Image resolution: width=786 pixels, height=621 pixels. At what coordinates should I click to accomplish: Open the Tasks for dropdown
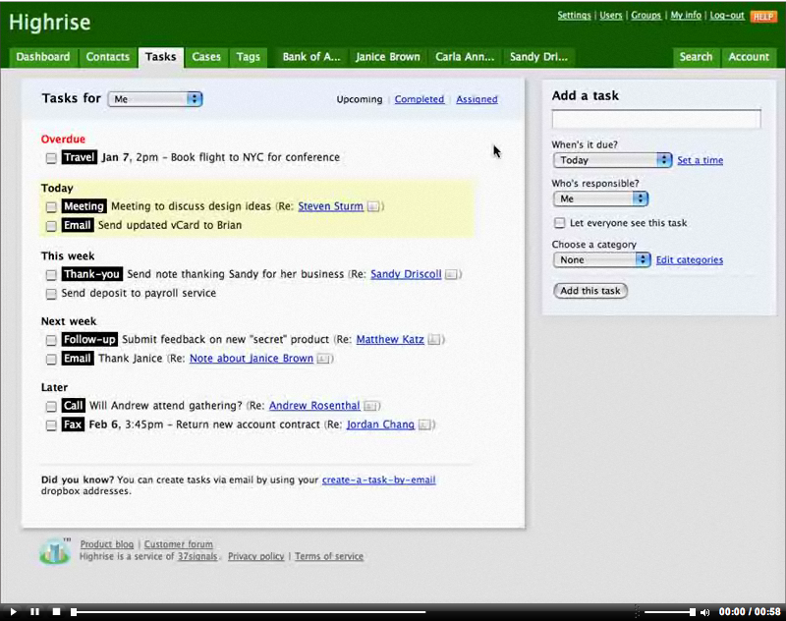155,99
